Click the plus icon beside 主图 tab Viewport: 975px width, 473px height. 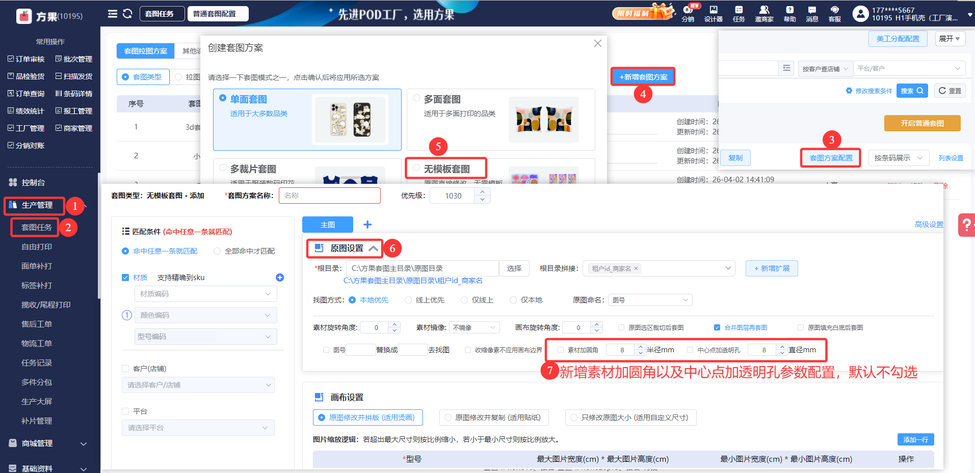tap(367, 225)
